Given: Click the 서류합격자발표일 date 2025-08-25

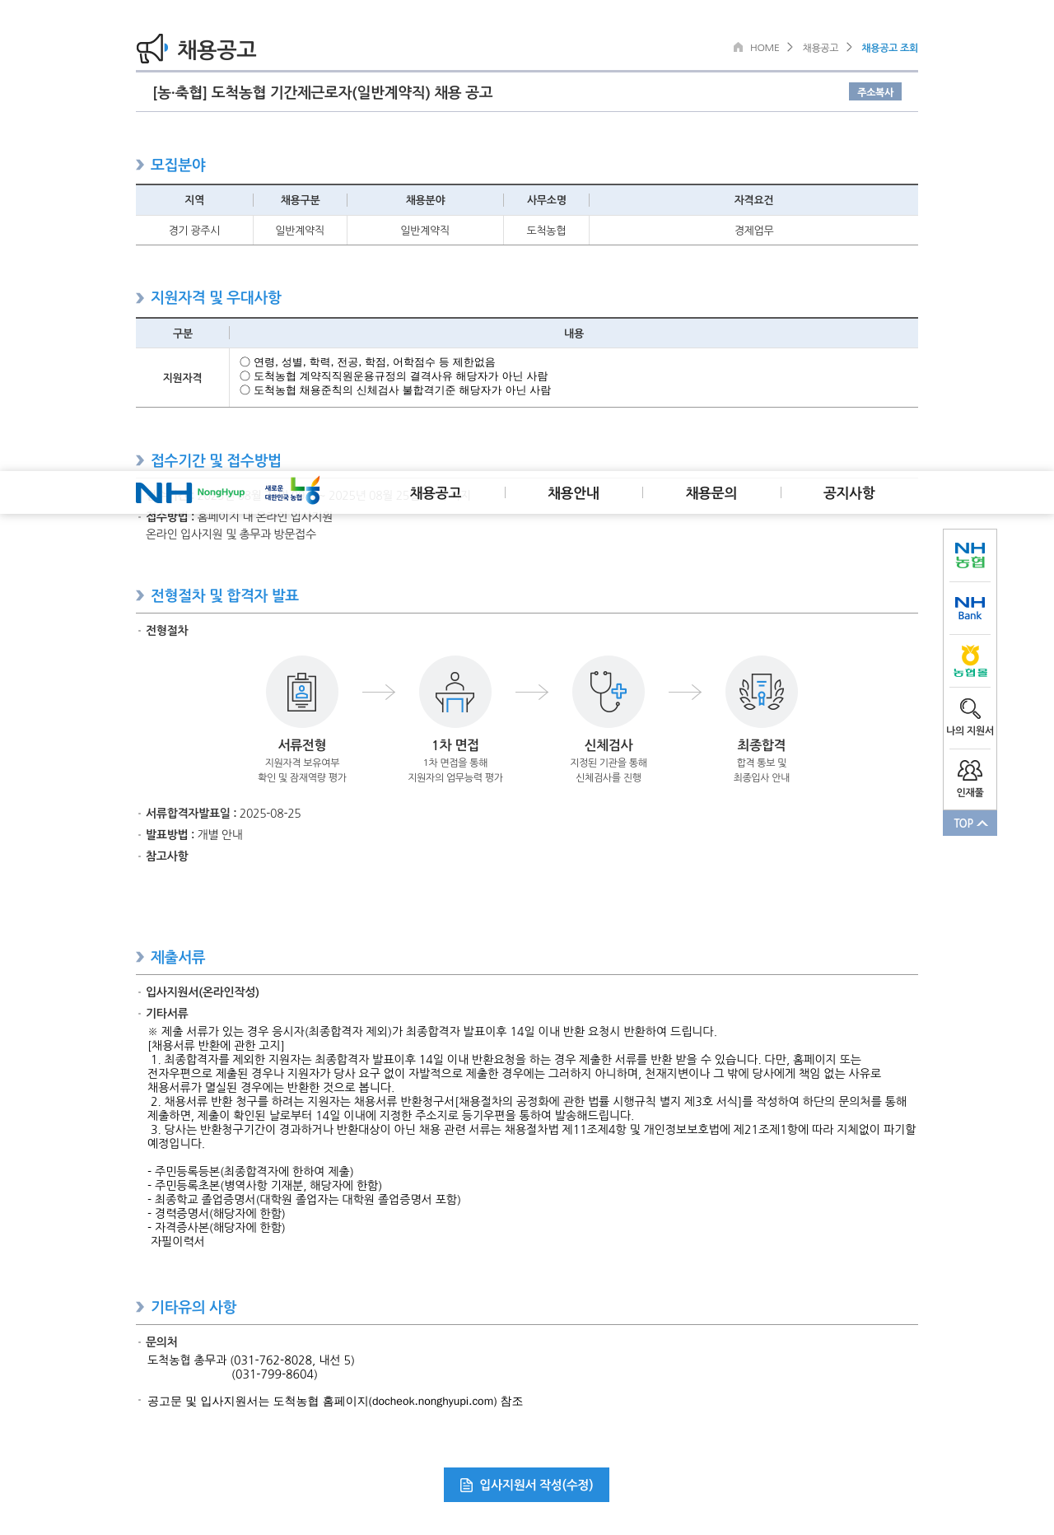Looking at the screenshot, I should point(270,813).
